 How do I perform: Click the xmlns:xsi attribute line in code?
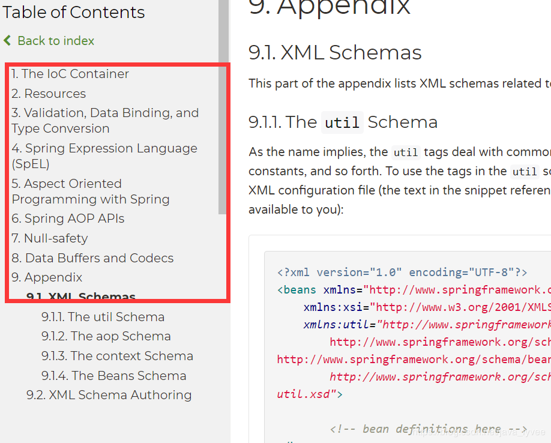427,307
